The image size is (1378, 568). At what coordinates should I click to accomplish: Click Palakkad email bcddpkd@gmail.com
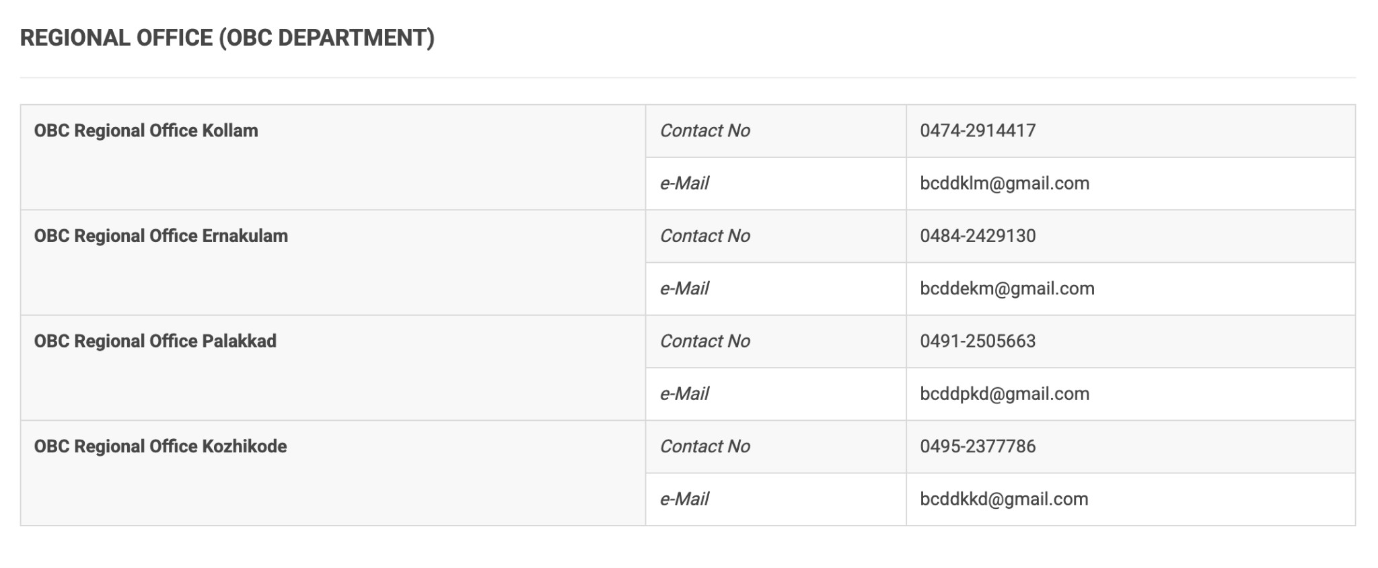[1005, 393]
